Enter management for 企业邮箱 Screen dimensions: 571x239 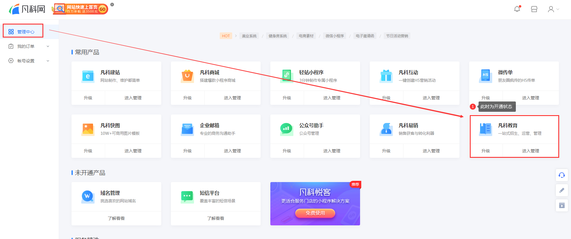pyautogui.click(x=232, y=151)
